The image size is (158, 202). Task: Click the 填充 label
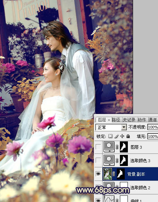coord(141,136)
